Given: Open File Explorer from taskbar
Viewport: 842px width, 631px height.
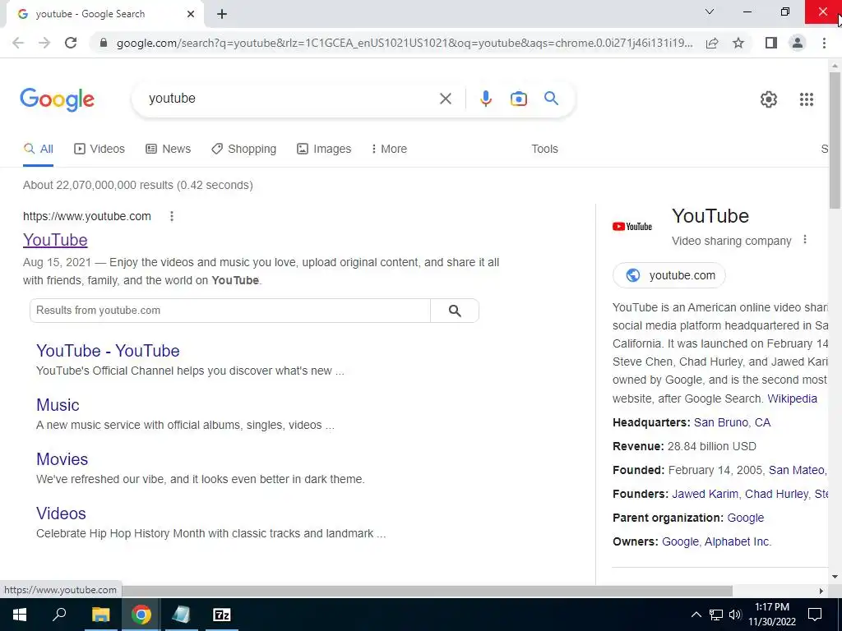Looking at the screenshot, I should (100, 615).
